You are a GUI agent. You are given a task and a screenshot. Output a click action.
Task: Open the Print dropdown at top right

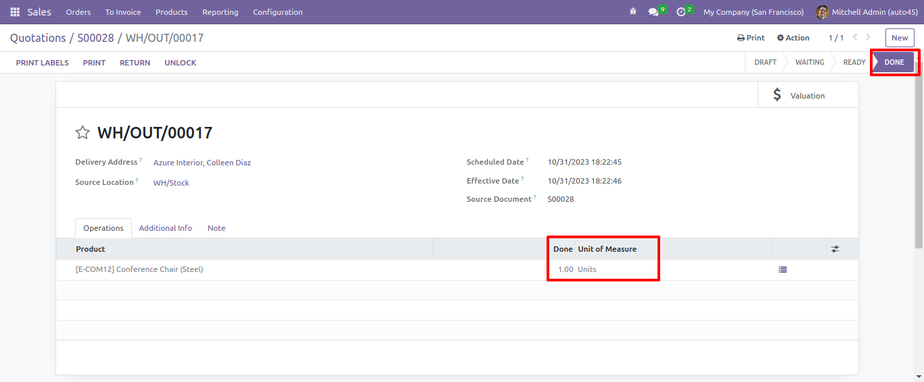point(751,38)
